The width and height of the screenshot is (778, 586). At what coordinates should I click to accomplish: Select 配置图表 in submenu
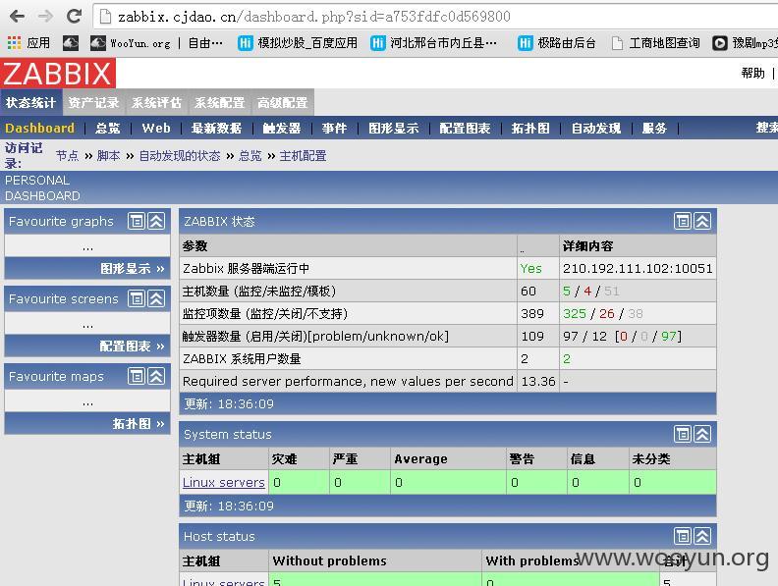465,128
